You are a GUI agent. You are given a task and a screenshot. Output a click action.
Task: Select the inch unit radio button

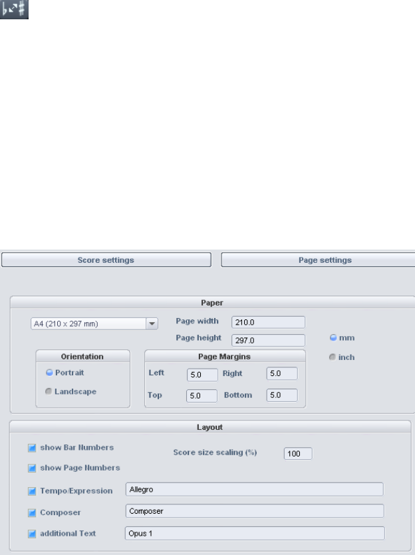coord(333,357)
